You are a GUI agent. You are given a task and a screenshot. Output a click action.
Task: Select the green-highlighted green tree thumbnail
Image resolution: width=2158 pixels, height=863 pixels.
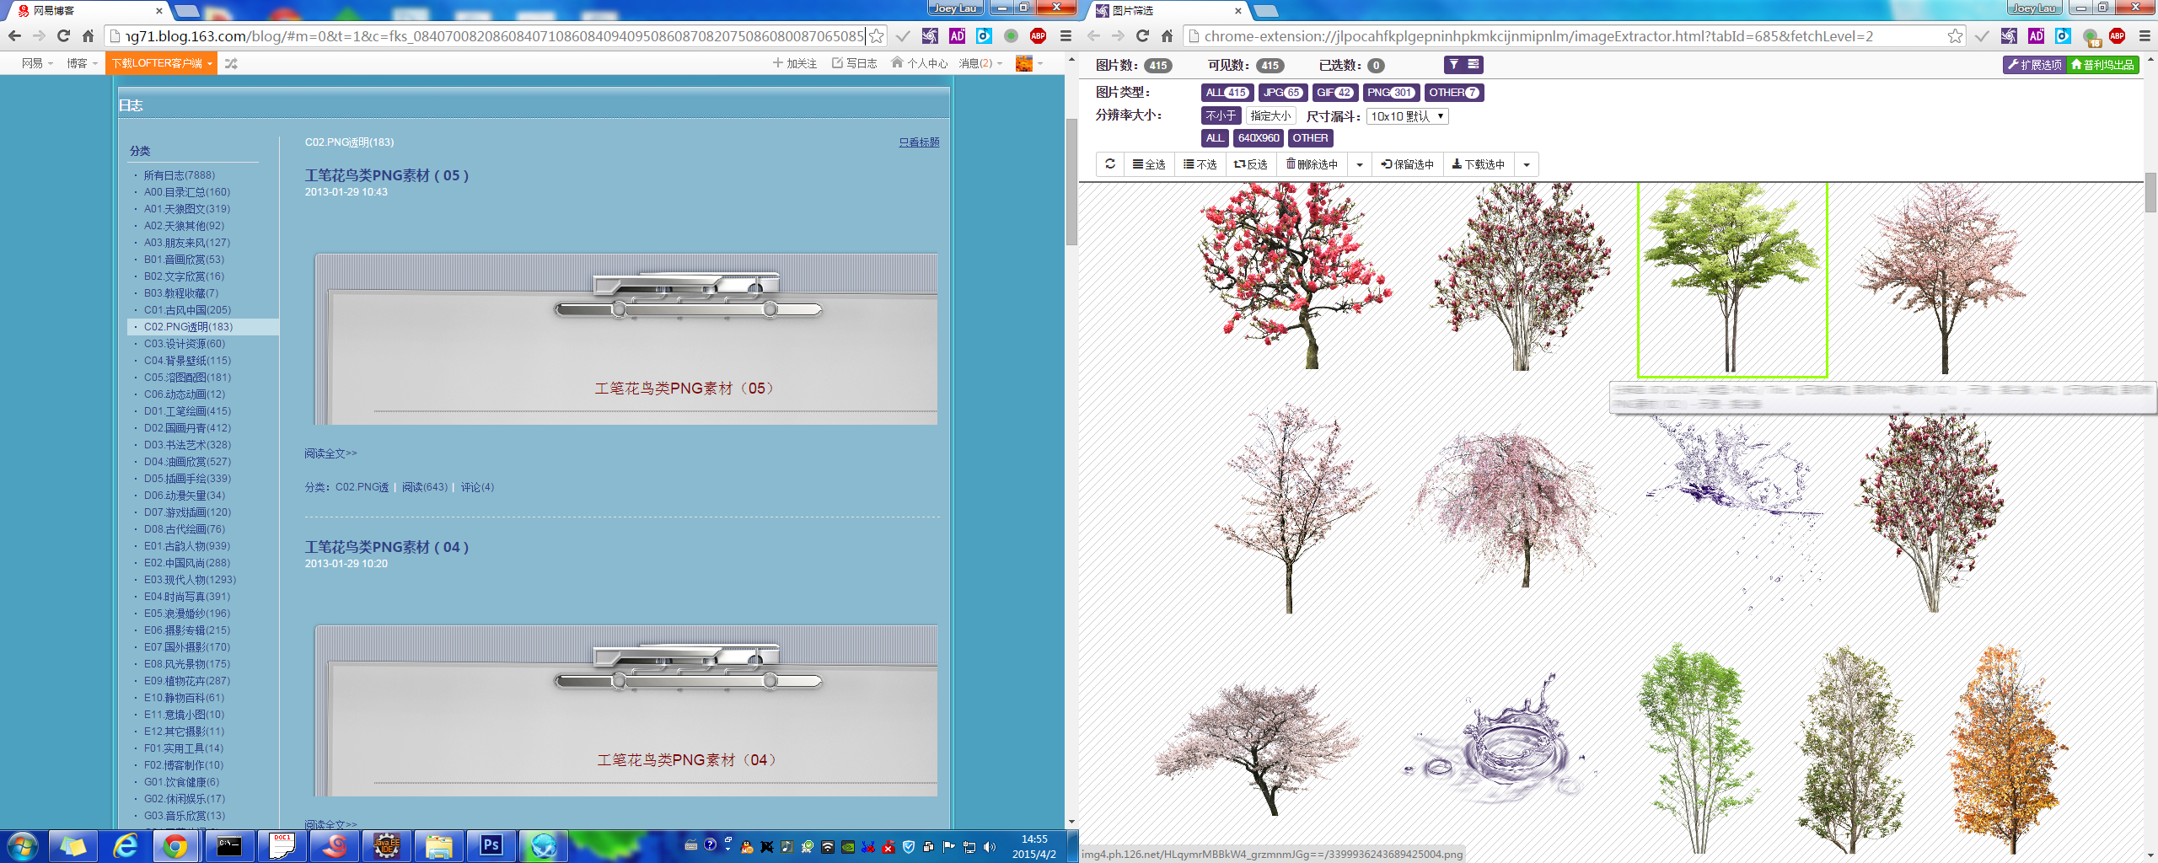pyautogui.click(x=1732, y=280)
